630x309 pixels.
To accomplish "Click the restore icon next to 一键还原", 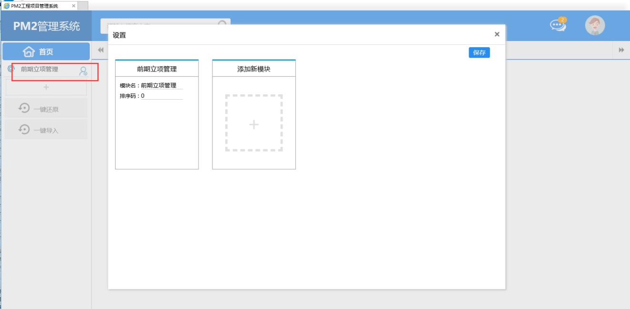I will 24,108.
